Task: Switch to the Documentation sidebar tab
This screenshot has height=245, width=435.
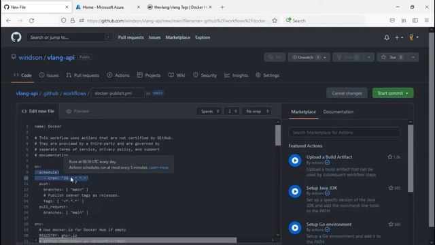Action: [x=338, y=112]
